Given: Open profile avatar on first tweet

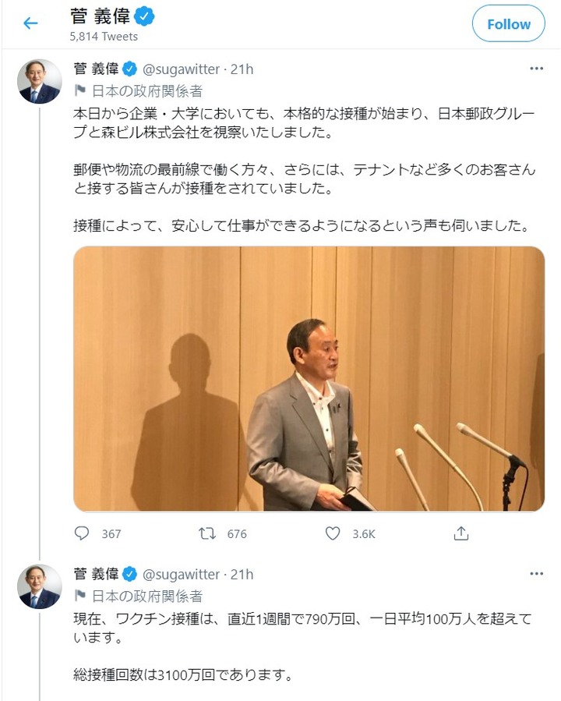Looking at the screenshot, I should tap(39, 81).
